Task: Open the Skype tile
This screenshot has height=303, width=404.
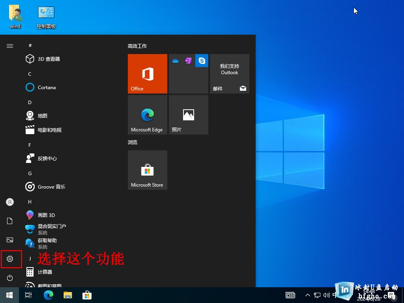Action: click(x=202, y=61)
